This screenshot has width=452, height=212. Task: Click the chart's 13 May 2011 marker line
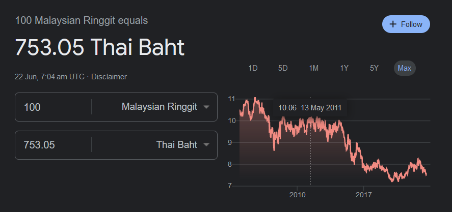[310, 149]
